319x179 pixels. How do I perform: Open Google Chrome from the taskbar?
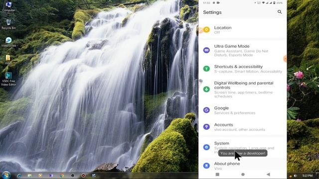point(62,176)
